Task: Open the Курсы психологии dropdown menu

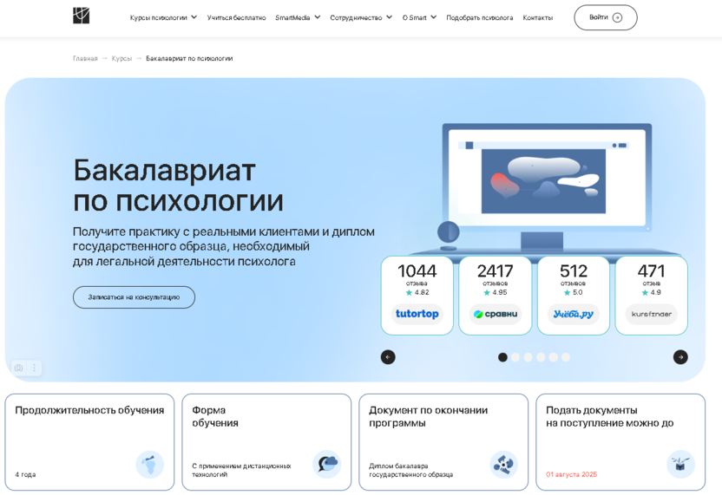Action: click(x=163, y=17)
